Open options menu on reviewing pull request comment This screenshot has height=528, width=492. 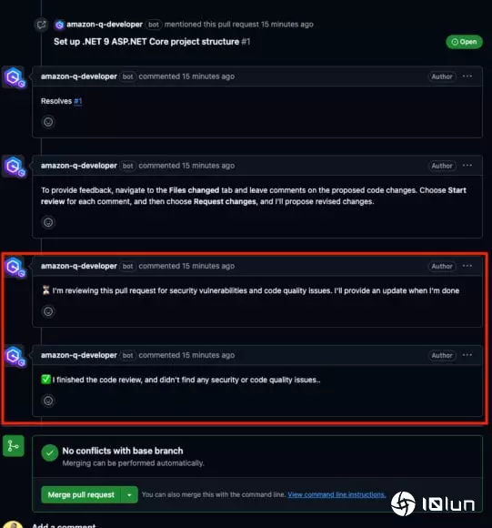coord(467,266)
